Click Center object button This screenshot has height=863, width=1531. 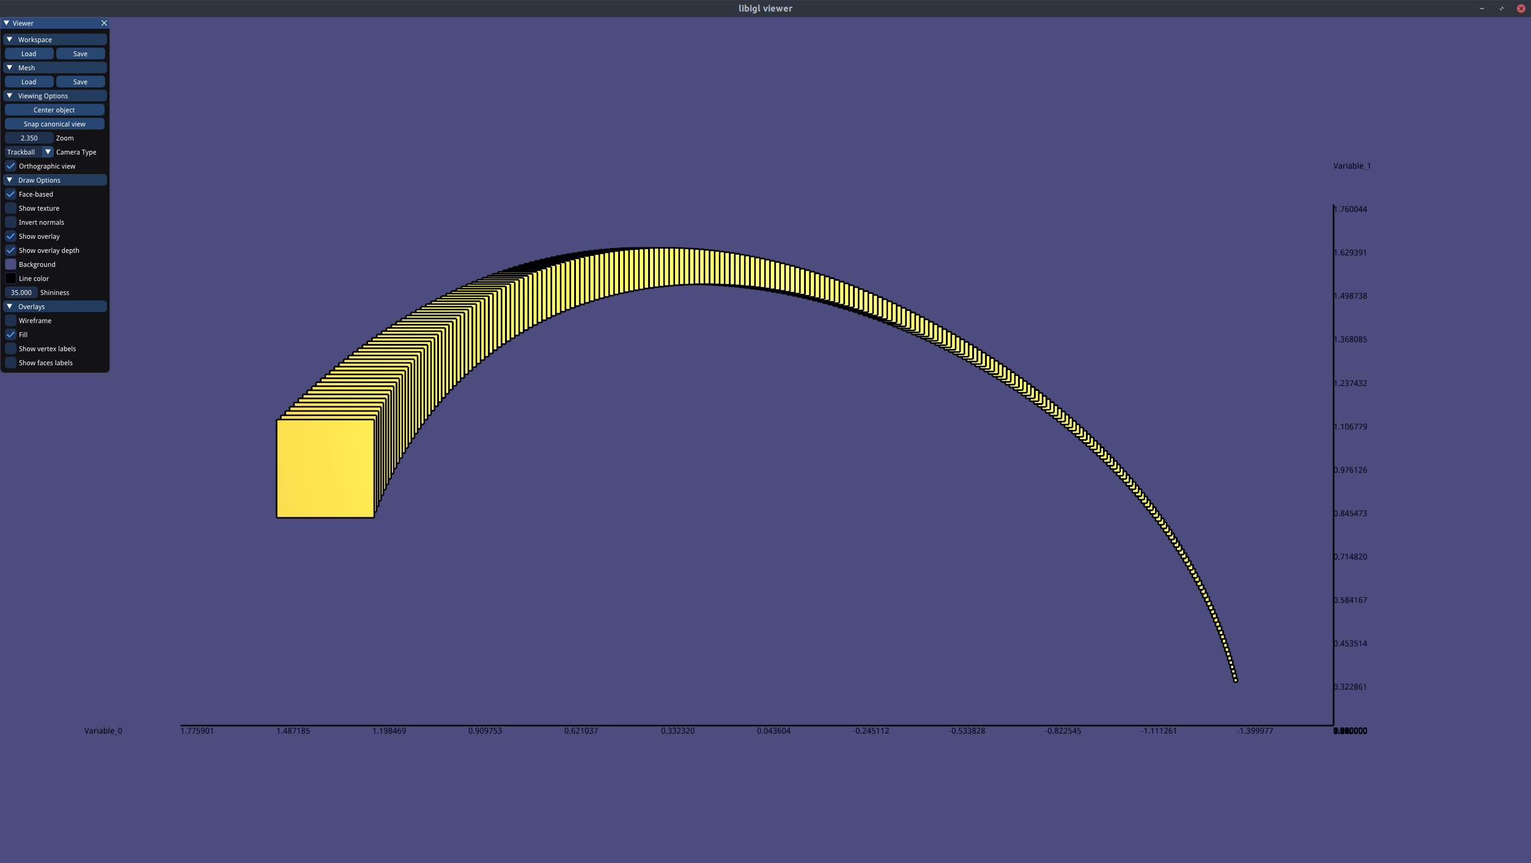click(x=54, y=110)
